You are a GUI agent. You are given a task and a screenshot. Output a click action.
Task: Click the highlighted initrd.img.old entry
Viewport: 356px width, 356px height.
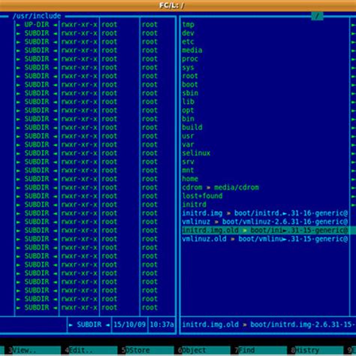(x=265, y=230)
